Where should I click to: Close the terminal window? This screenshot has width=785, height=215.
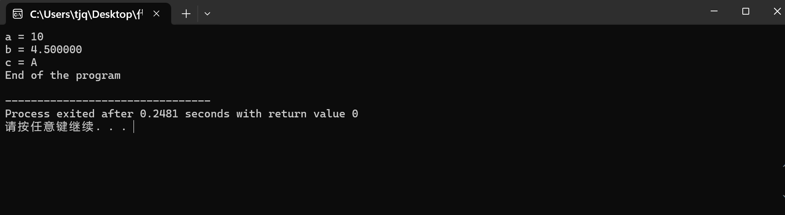pyautogui.click(x=777, y=11)
